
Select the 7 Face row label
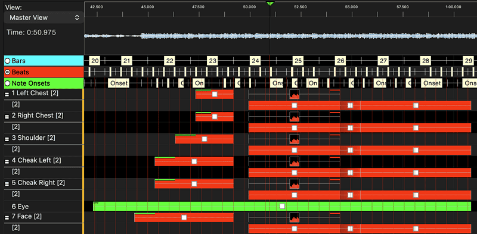click(27, 217)
